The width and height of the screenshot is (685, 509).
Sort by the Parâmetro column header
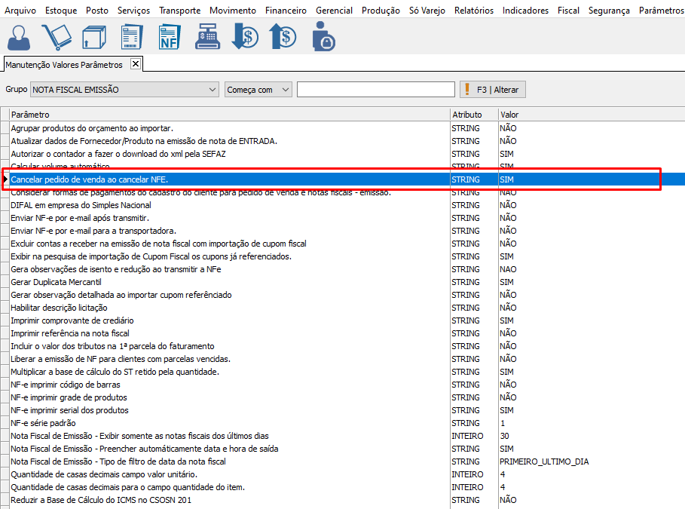tap(226, 115)
